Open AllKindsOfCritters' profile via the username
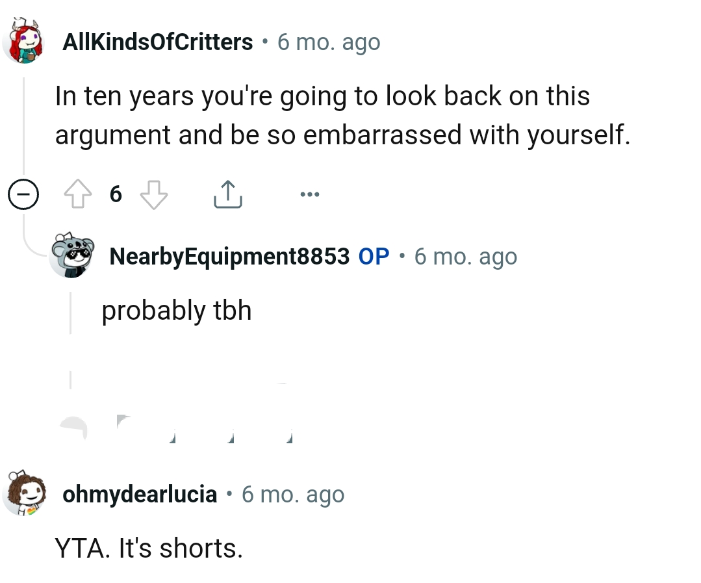Image resolution: width=701 pixels, height=583 pixels. [x=158, y=42]
